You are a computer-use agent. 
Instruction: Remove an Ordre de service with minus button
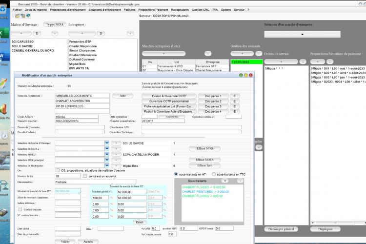pos(303,61)
